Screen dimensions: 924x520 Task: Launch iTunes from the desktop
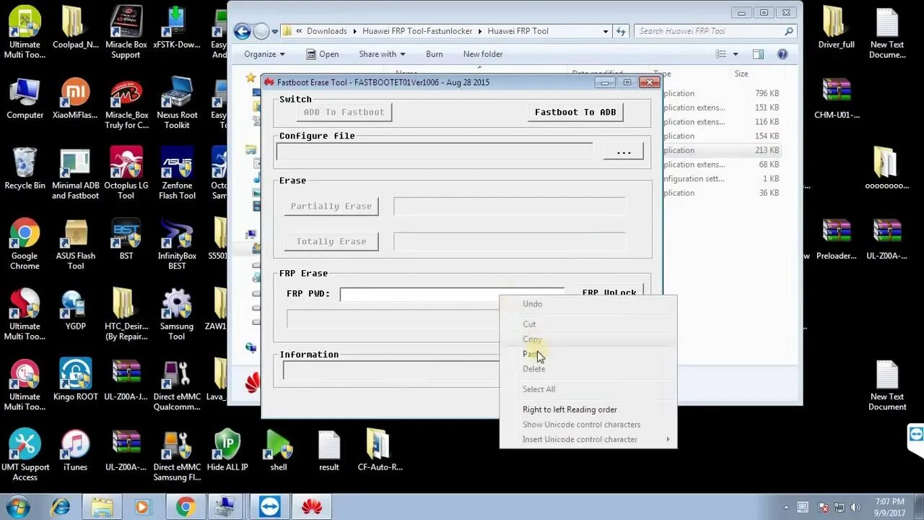tap(75, 450)
